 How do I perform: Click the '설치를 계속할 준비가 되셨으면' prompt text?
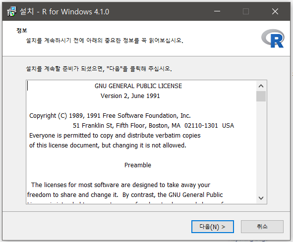tap(99, 69)
